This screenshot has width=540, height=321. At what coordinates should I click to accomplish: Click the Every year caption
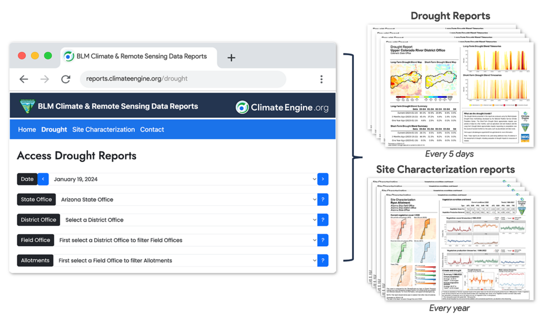[449, 308]
